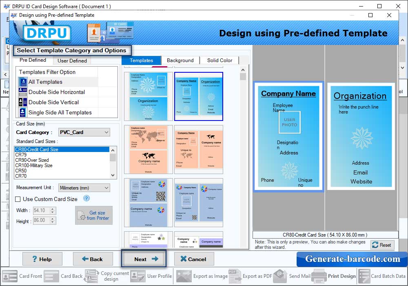The height and width of the screenshot is (286, 408).
Task: Open Card Front view in bottom toolbar
Action: coord(22,276)
